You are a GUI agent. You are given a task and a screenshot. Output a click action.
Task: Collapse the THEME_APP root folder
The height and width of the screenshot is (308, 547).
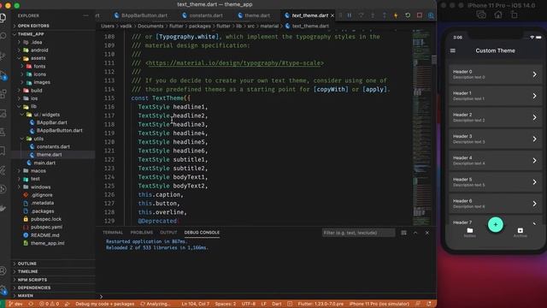(31, 34)
